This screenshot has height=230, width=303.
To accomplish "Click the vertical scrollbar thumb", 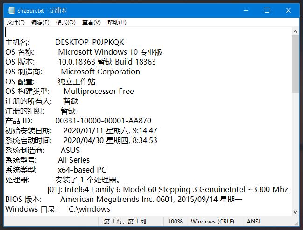I will click(295, 63).
